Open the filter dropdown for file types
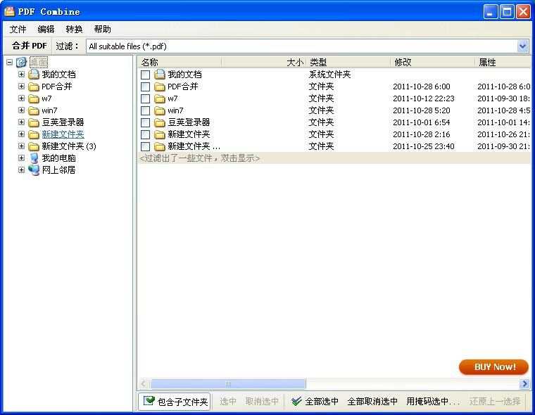This screenshot has width=535, height=415. pos(522,46)
